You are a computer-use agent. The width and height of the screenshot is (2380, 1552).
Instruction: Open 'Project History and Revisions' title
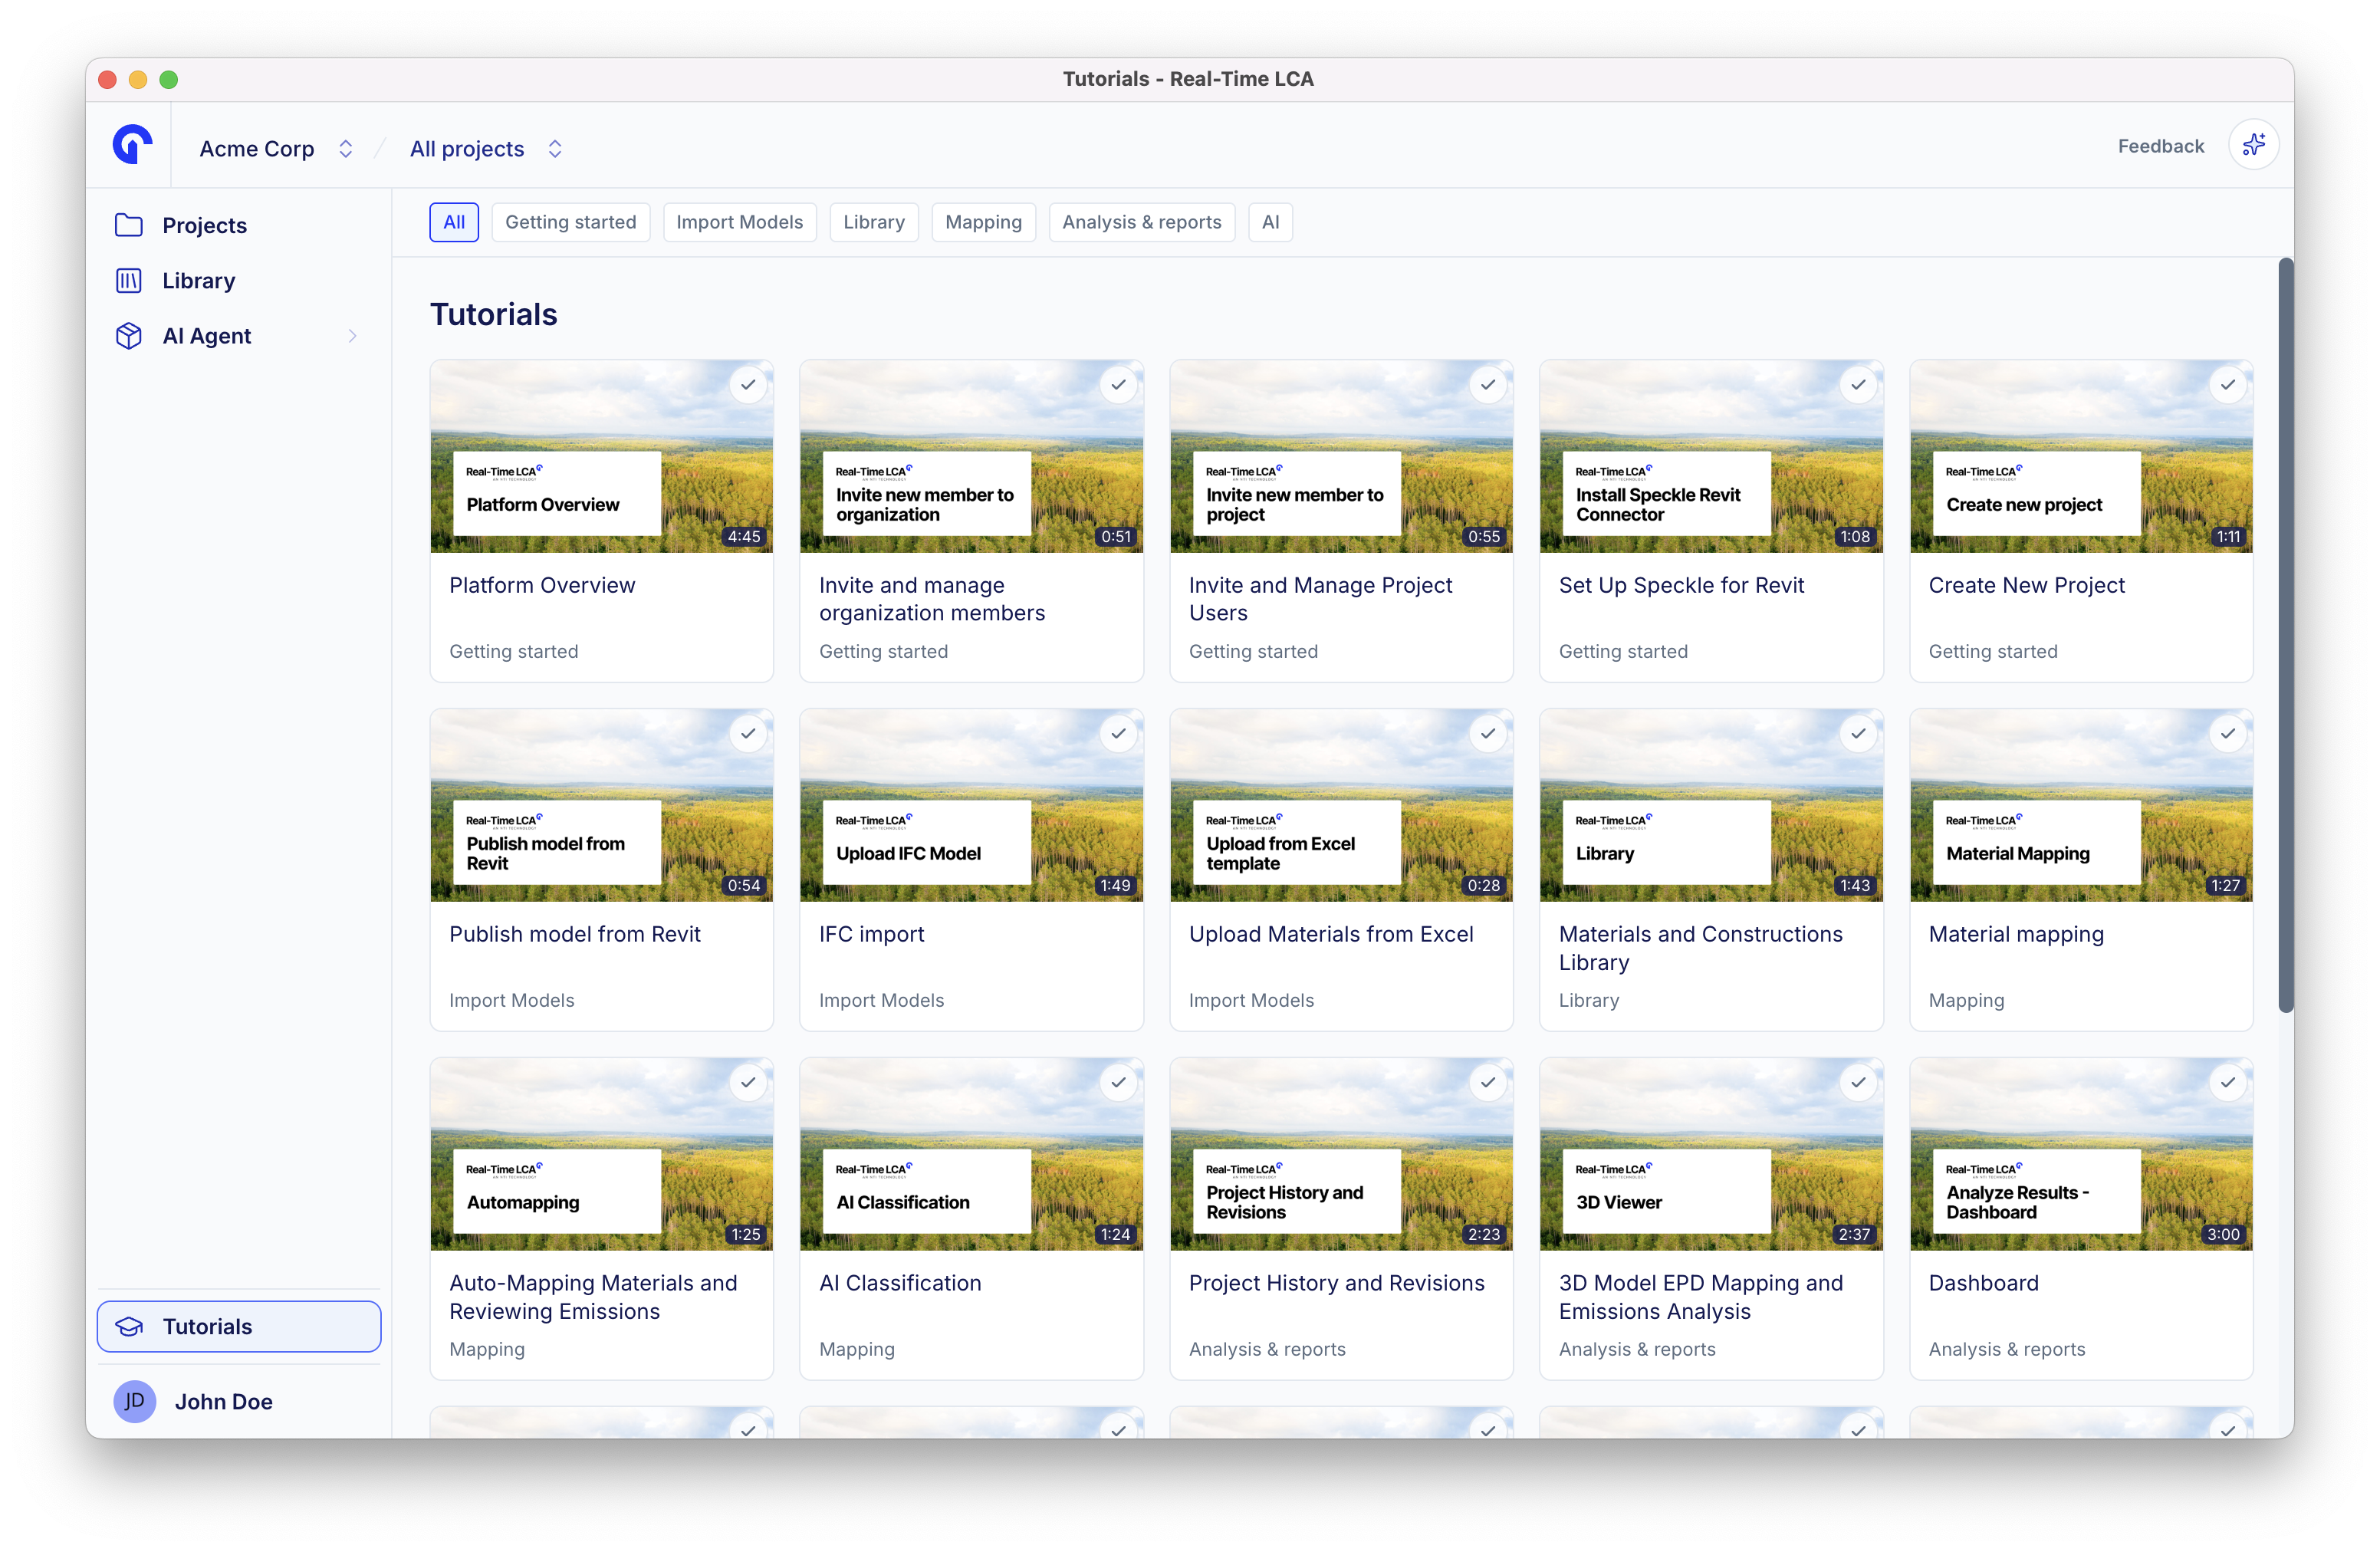click(x=1336, y=1283)
